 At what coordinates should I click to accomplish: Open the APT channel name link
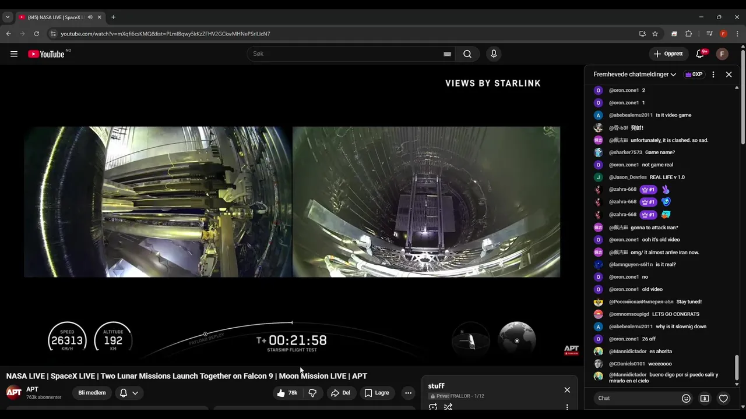point(32,389)
